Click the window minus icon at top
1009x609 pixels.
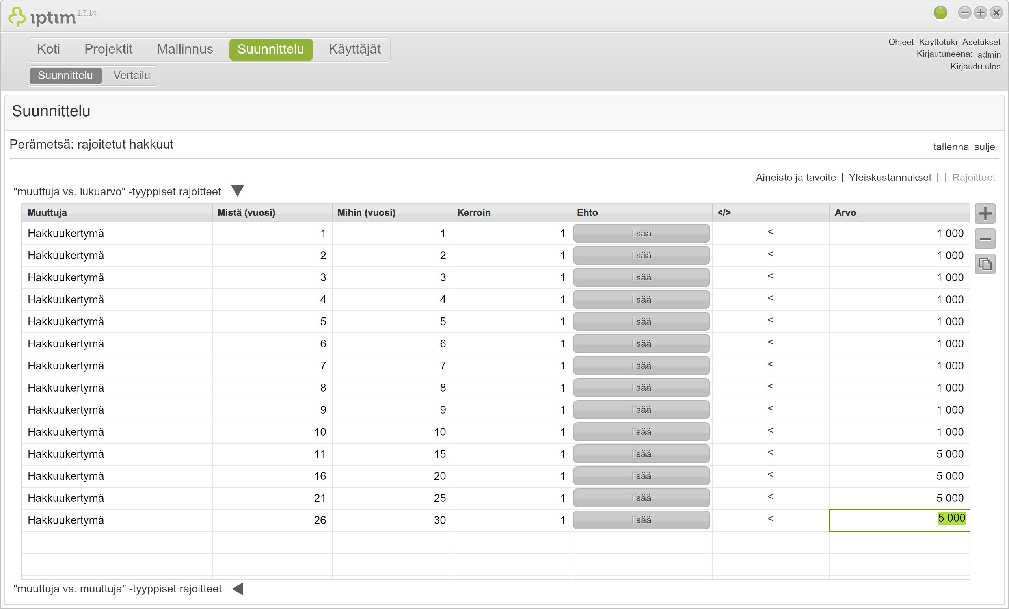[x=964, y=13]
